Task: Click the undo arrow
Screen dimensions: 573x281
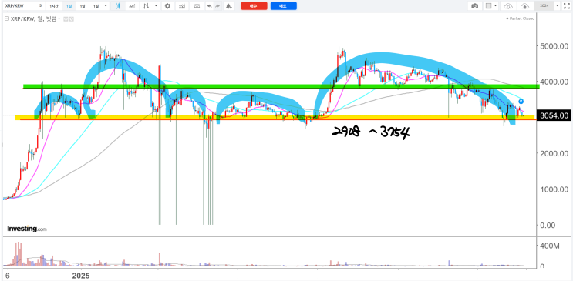Action: (x=210, y=6)
